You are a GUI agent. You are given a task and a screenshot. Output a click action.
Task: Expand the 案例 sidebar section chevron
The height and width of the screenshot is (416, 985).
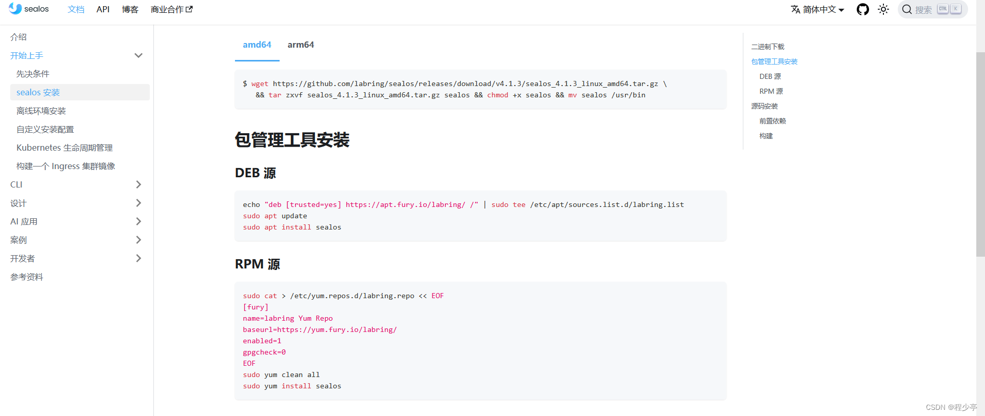click(139, 240)
